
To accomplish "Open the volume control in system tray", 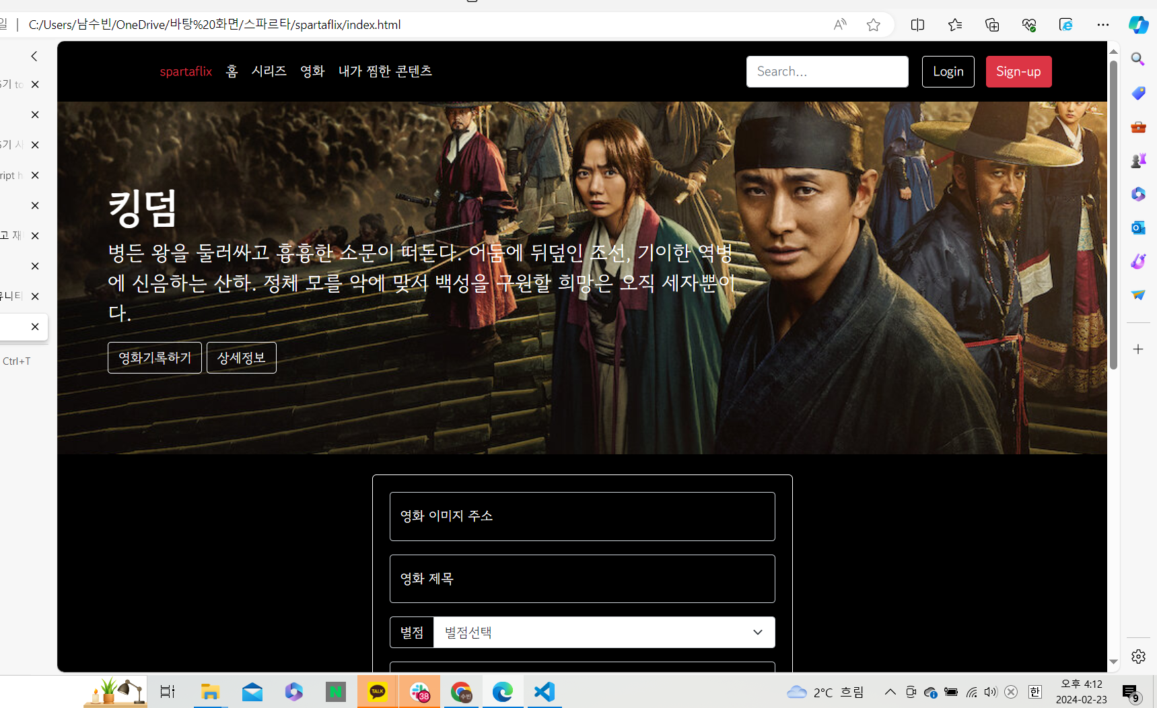I will click(990, 692).
